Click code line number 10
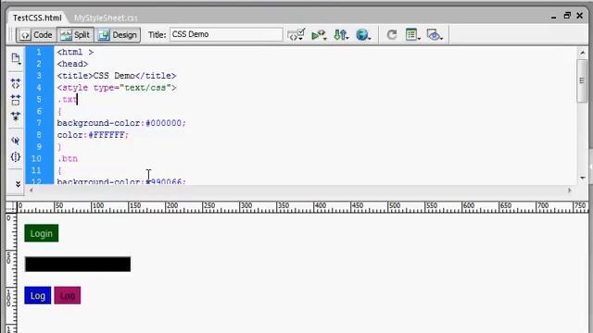The image size is (593, 333). point(36,158)
